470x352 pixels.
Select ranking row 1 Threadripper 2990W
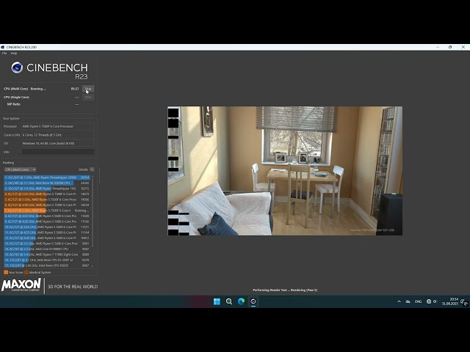pyautogui.click(x=47, y=177)
